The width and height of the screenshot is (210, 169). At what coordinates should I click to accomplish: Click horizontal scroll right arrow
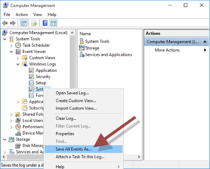click(x=139, y=157)
